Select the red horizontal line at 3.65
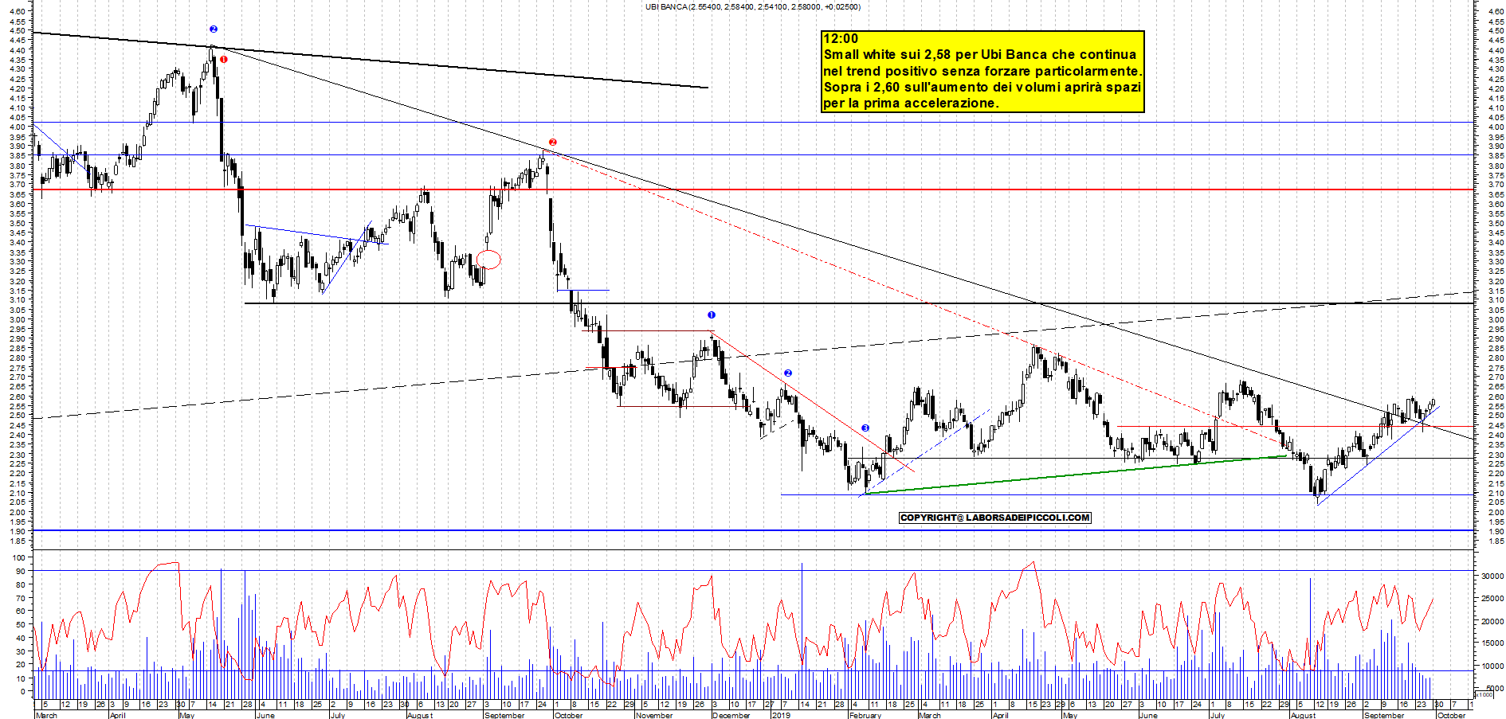The height and width of the screenshot is (719, 1506). coord(753,190)
